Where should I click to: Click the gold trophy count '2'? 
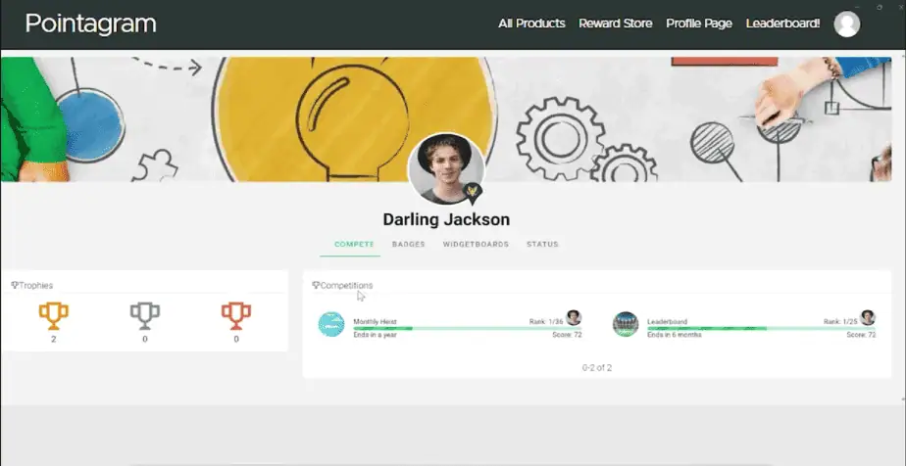click(x=54, y=339)
